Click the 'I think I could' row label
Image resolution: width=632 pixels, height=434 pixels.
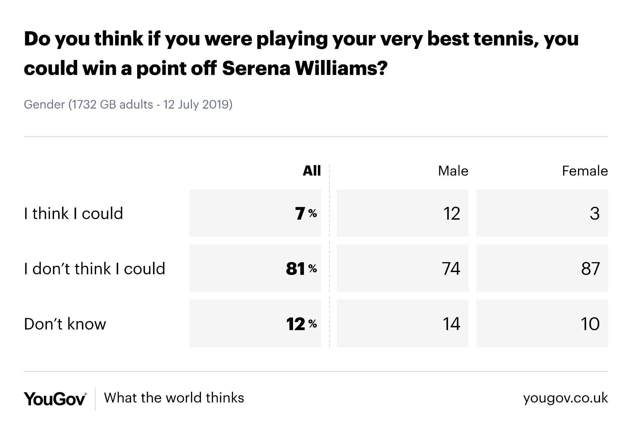click(73, 213)
